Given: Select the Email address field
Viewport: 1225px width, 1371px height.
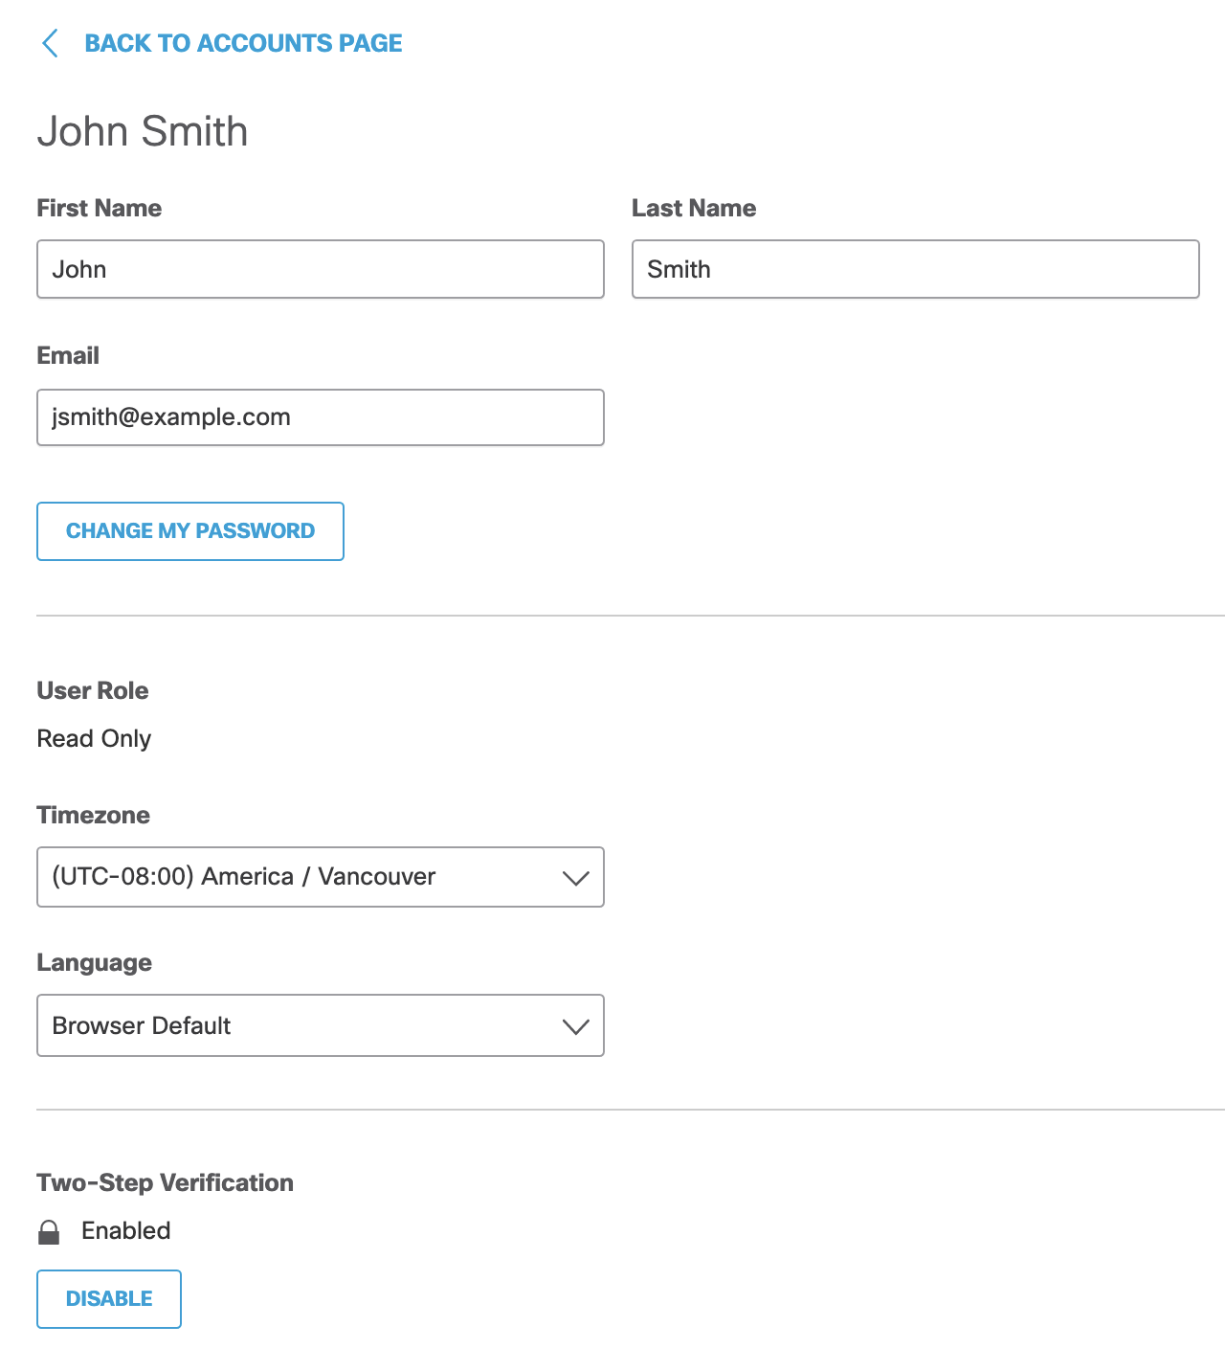Looking at the screenshot, I should coord(320,417).
